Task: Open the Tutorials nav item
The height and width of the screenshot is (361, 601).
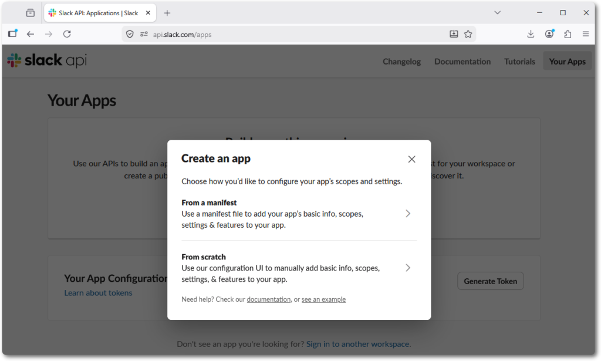Action: coord(519,61)
